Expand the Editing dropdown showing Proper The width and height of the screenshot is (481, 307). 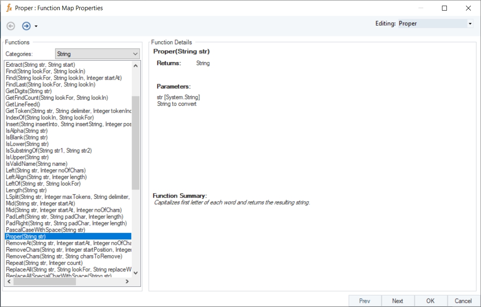click(x=470, y=24)
